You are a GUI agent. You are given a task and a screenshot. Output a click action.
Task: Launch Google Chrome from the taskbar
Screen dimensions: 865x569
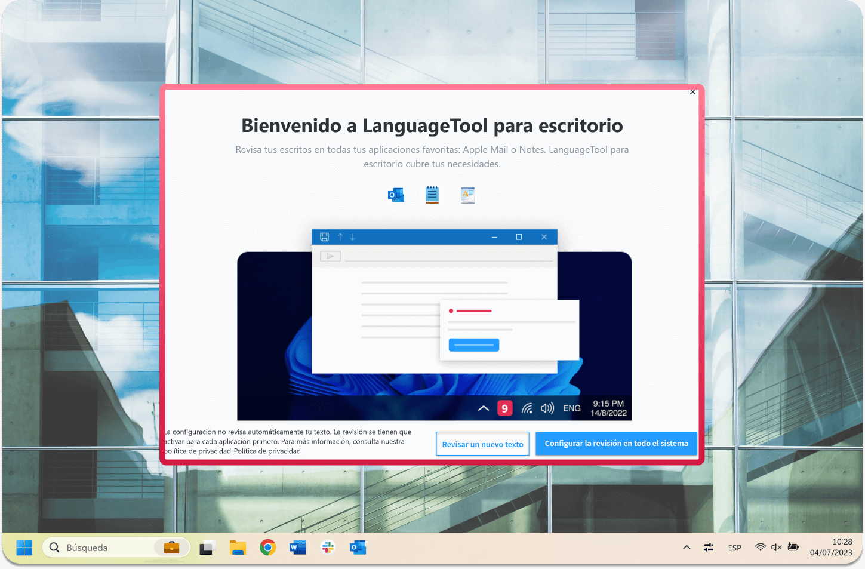pos(268,548)
